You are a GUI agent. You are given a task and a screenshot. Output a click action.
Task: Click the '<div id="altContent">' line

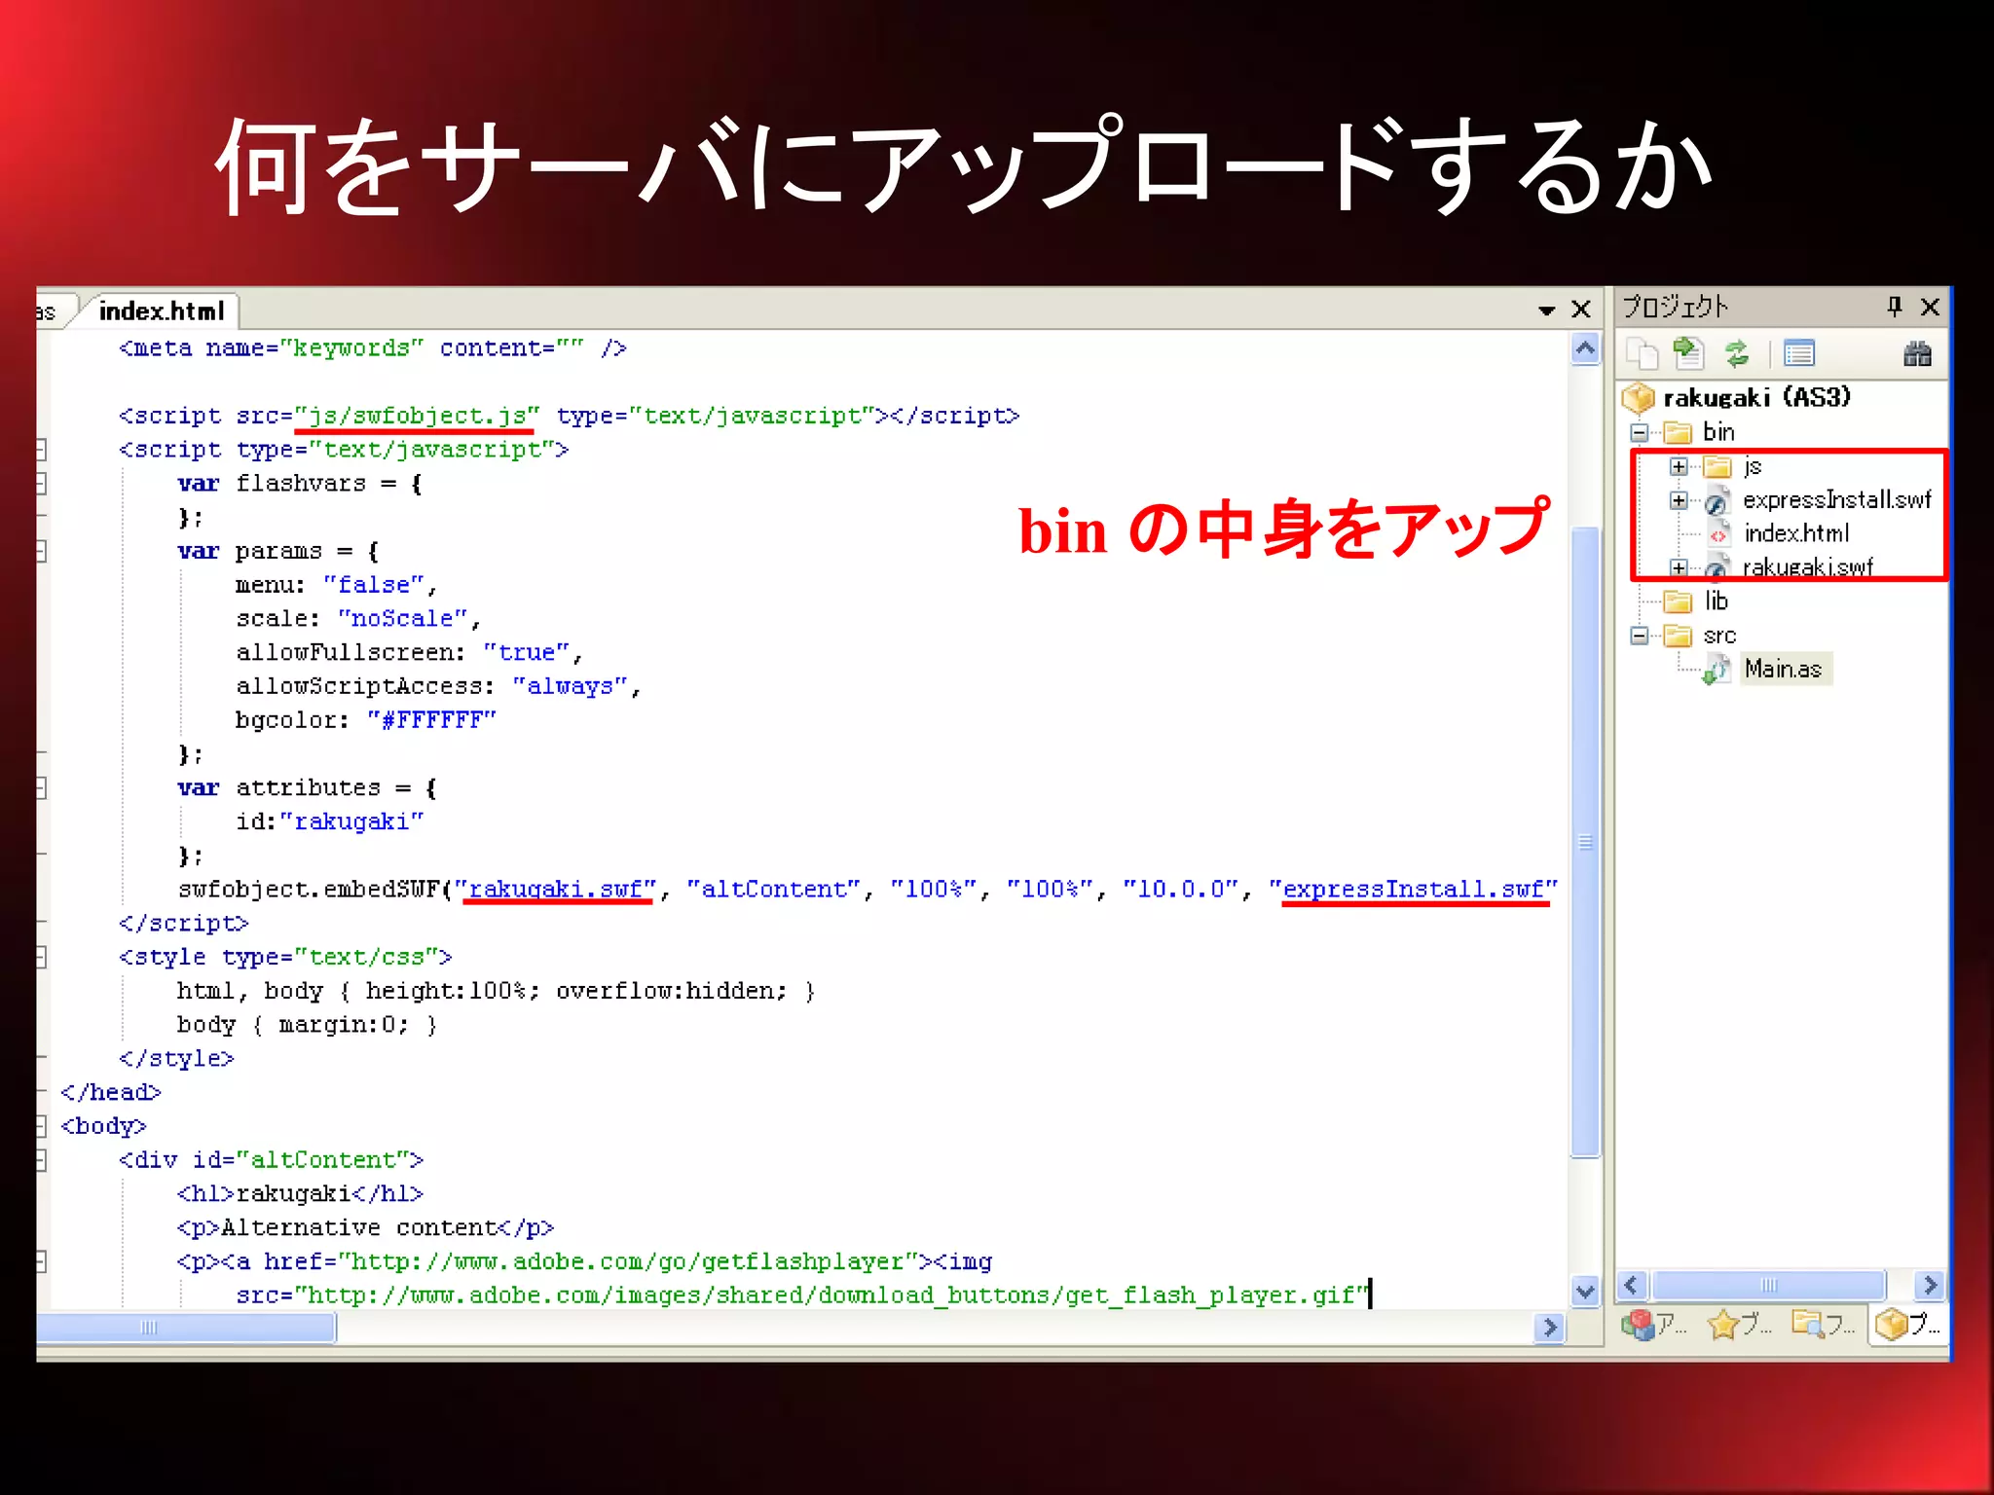click(x=271, y=1161)
